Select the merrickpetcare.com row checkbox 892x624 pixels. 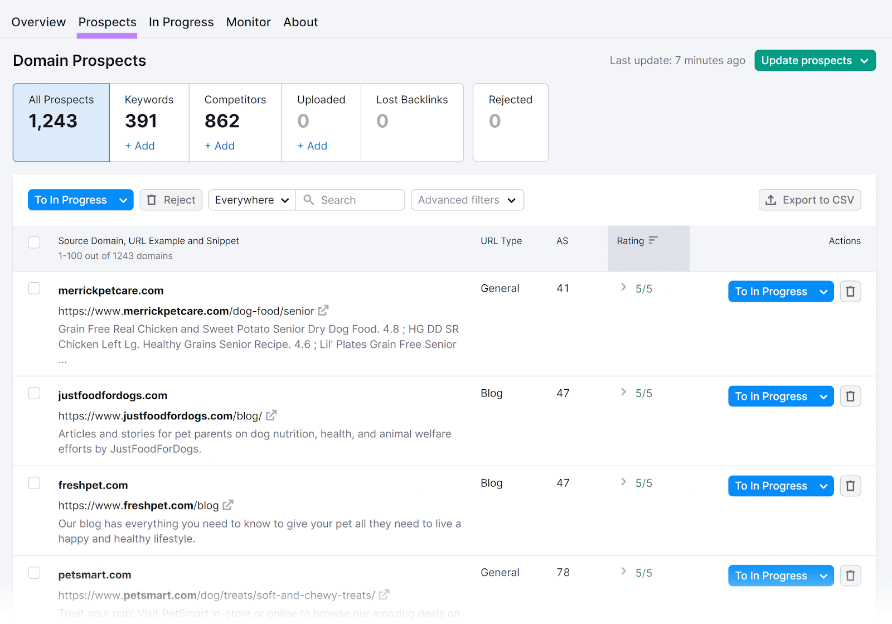(34, 288)
